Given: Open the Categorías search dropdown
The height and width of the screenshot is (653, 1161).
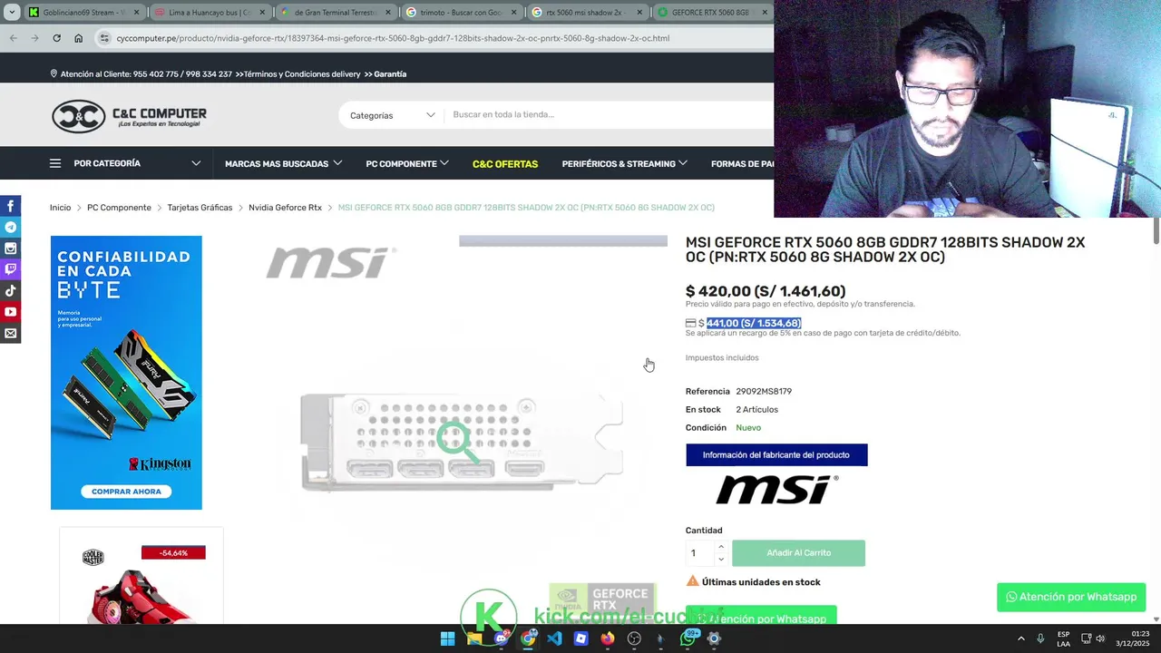Looking at the screenshot, I should coord(392,115).
